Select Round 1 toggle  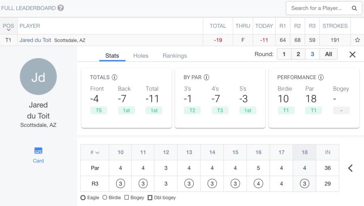coord(284,54)
